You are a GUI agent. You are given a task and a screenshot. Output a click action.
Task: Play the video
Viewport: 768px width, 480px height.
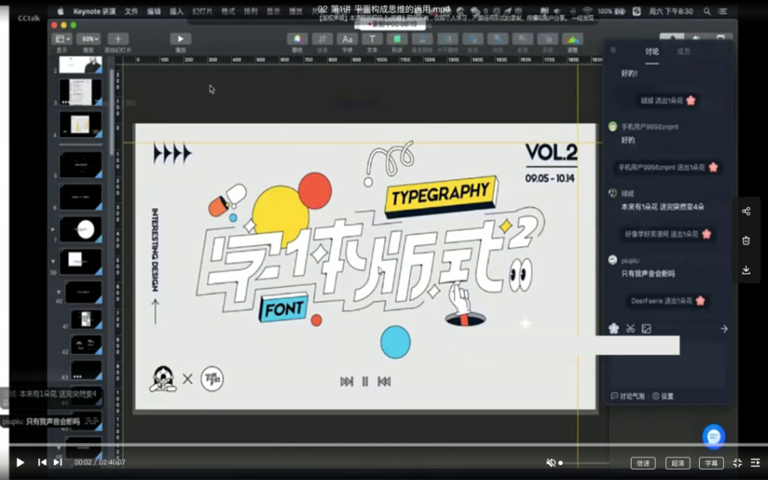click(20, 463)
